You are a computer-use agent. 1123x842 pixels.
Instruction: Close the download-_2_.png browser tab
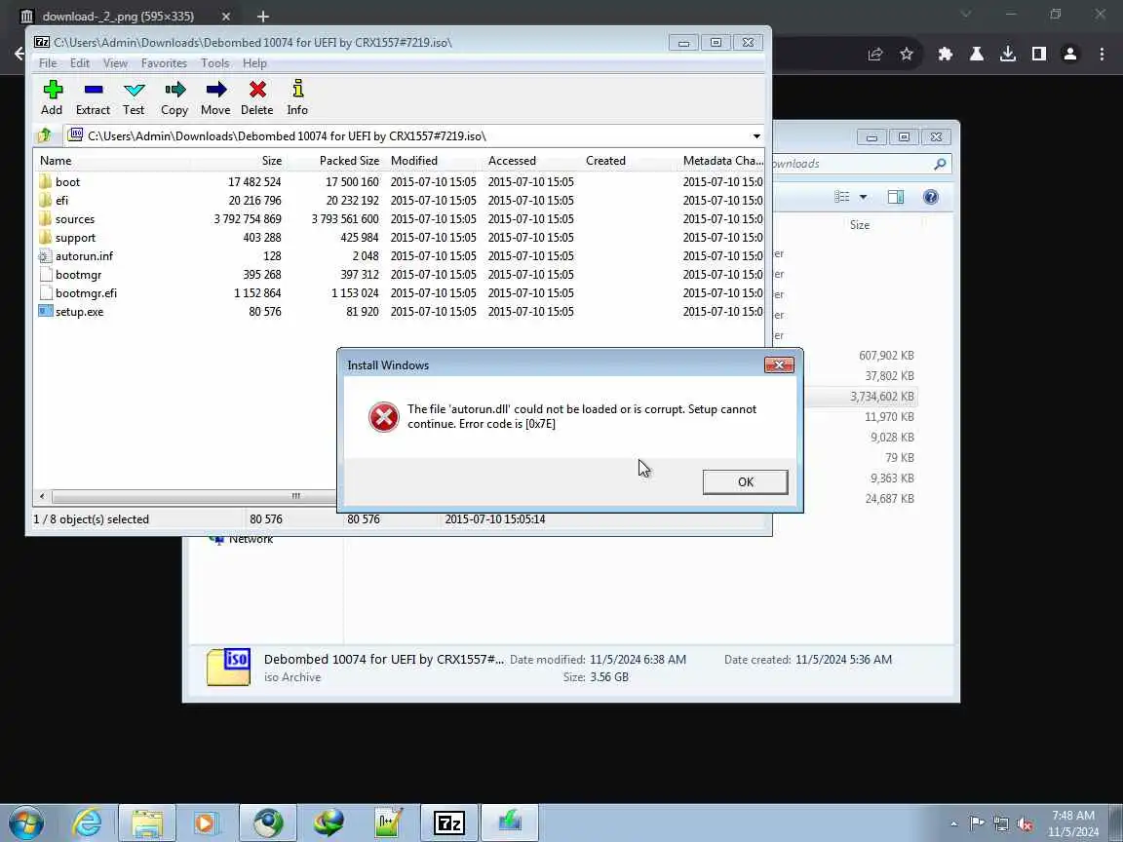(x=225, y=16)
